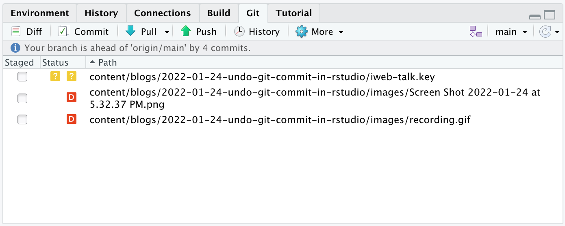This screenshot has height=226, width=565.
Task: Sort files by the Path column header
Action: (107, 62)
